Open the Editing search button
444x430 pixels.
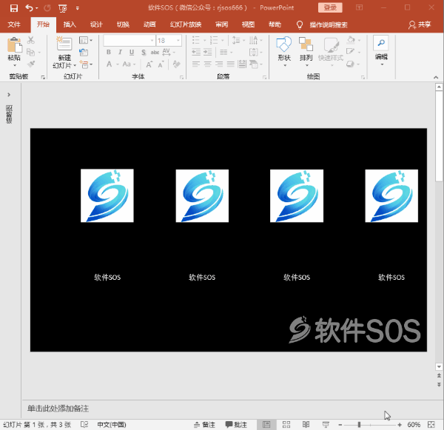(381, 50)
